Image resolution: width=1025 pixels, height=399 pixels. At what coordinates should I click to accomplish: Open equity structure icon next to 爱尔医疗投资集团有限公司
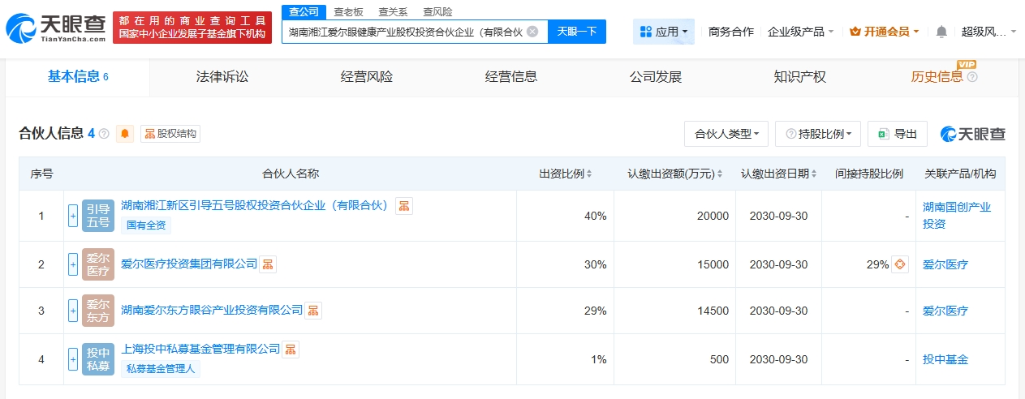[268, 264]
